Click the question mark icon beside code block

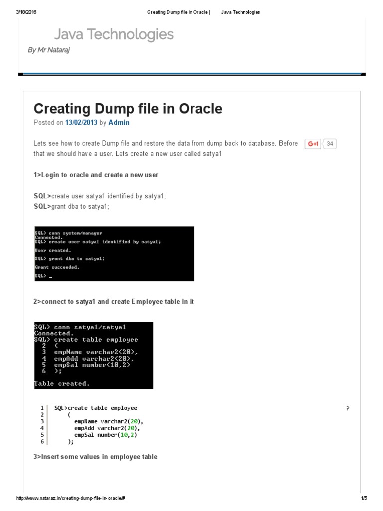[348, 408]
